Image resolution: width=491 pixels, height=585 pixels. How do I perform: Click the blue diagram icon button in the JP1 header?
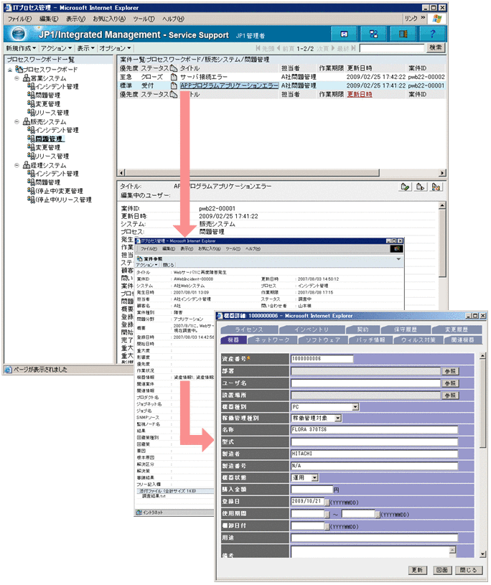tap(373, 34)
